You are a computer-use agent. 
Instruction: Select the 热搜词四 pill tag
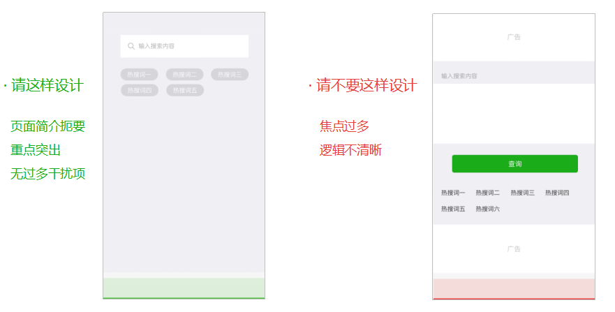pos(139,90)
